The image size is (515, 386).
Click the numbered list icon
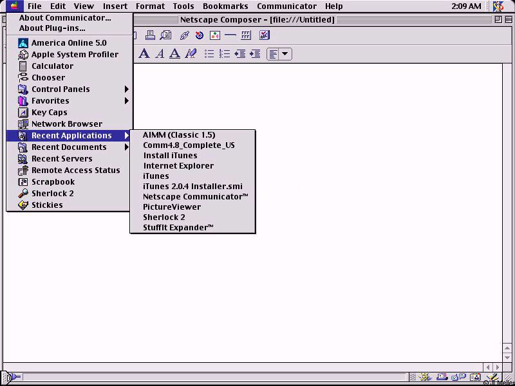click(x=225, y=54)
